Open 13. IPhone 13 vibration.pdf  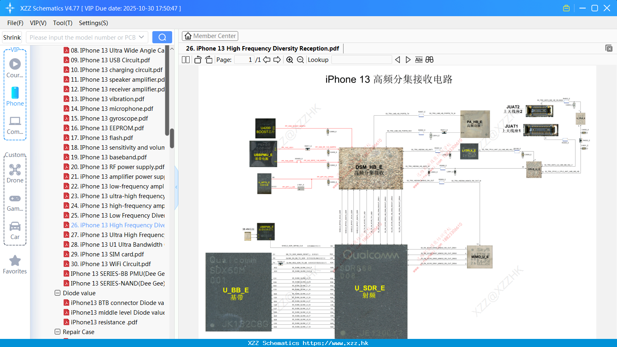point(104,99)
